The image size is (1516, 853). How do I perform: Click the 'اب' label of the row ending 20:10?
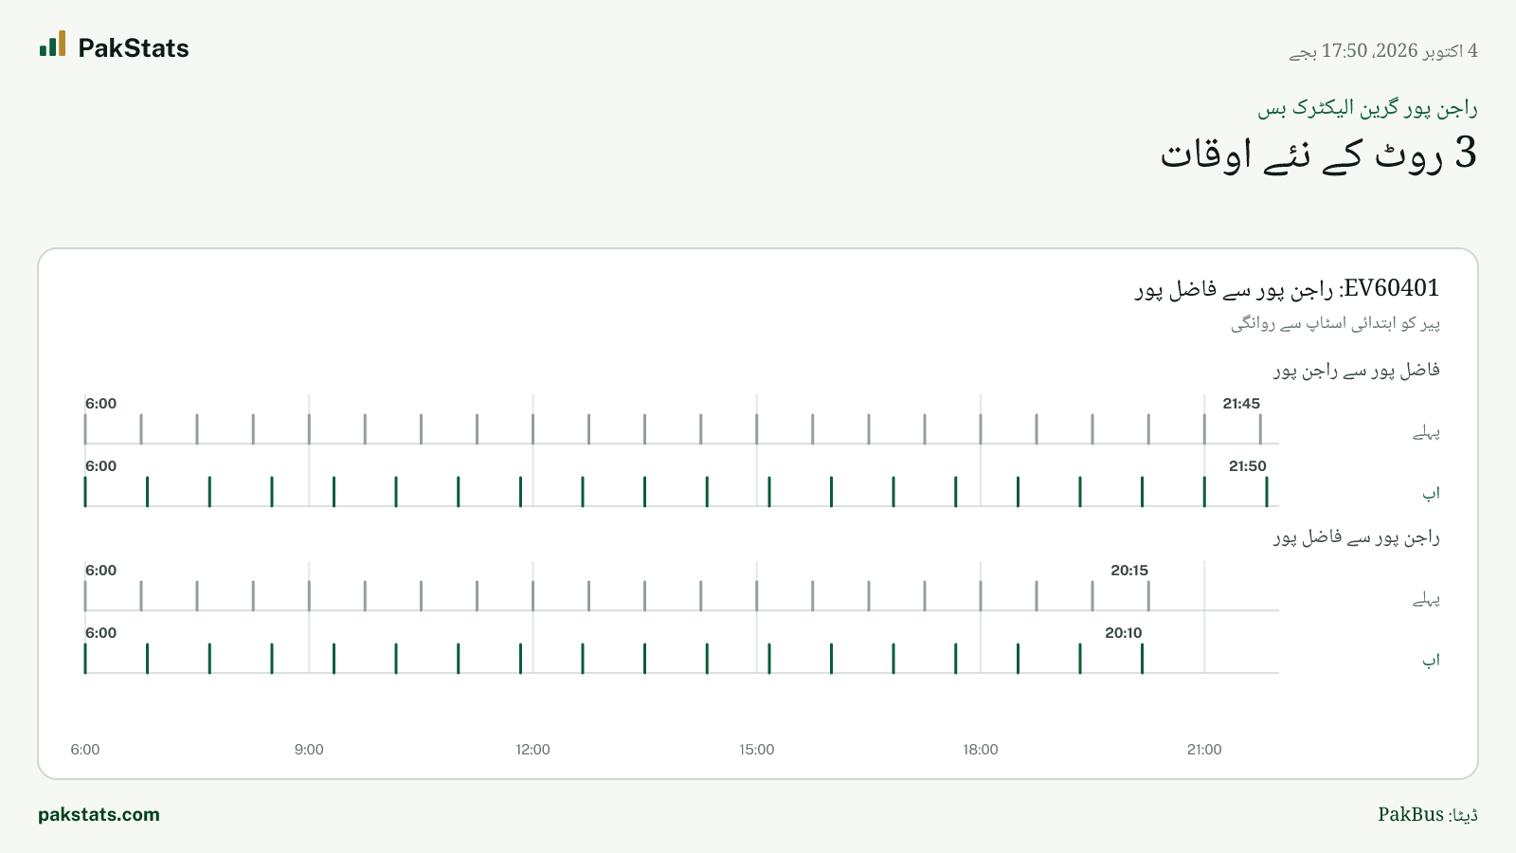1431,661
